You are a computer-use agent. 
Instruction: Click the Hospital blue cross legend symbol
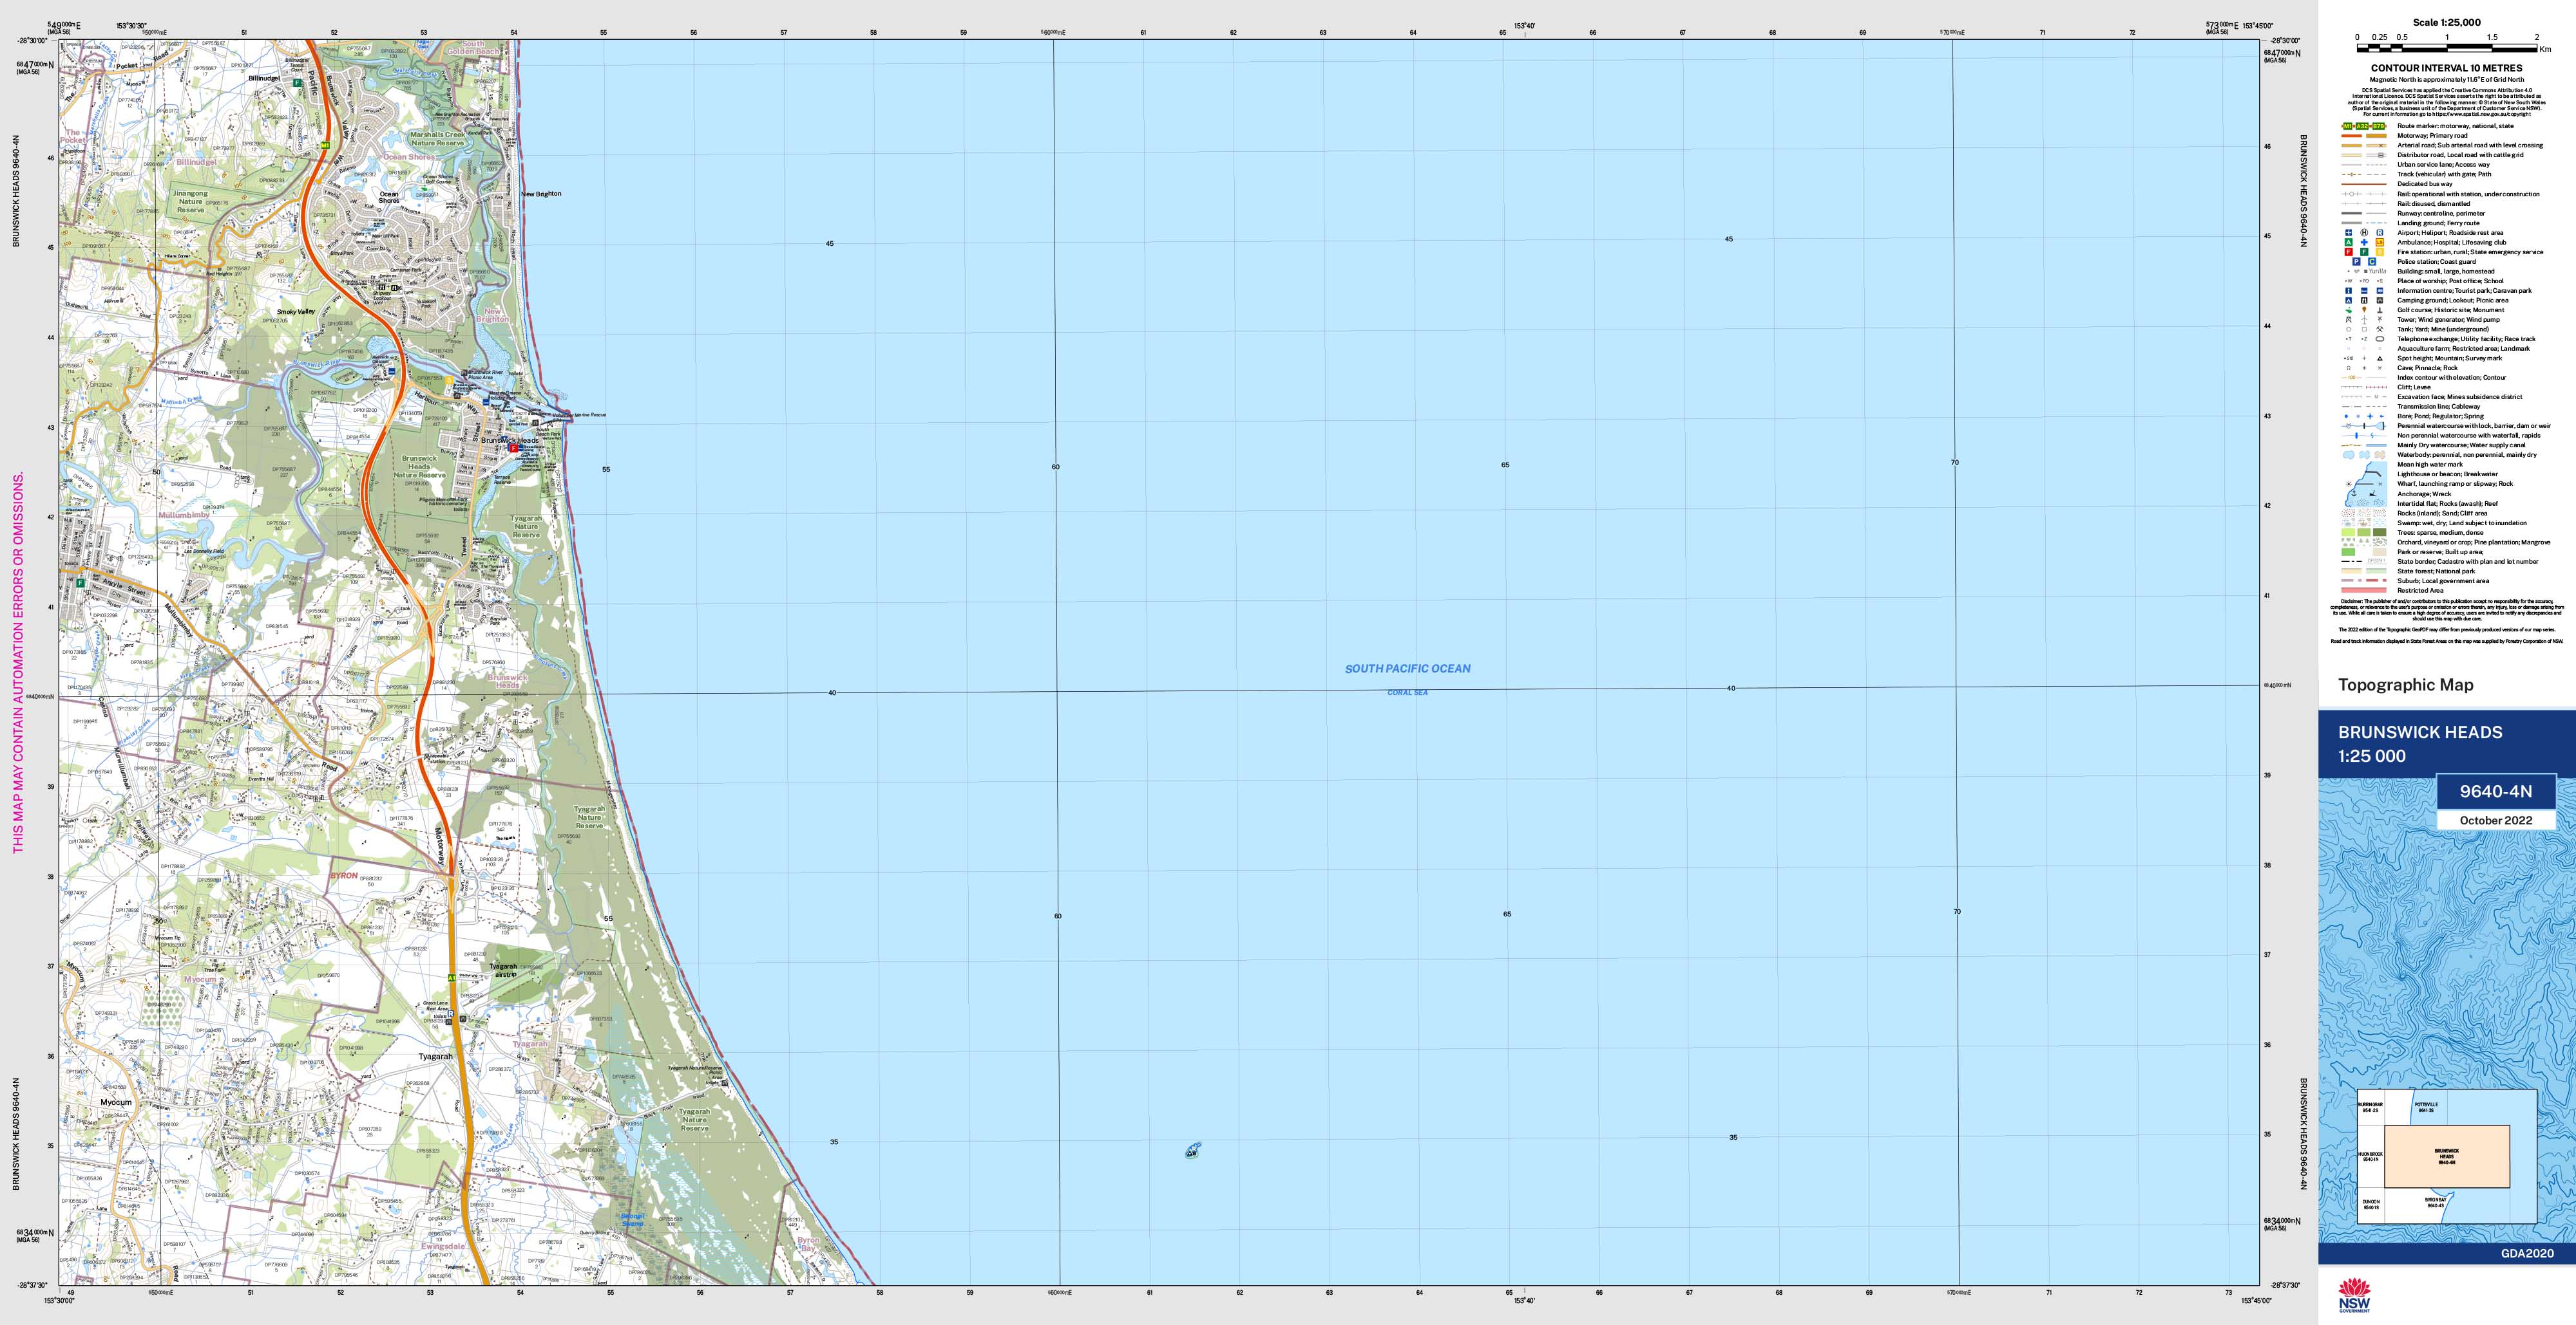(2364, 243)
